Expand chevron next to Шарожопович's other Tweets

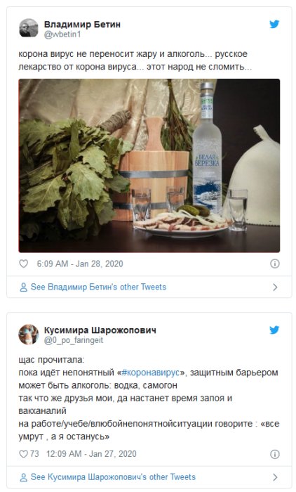(275, 477)
